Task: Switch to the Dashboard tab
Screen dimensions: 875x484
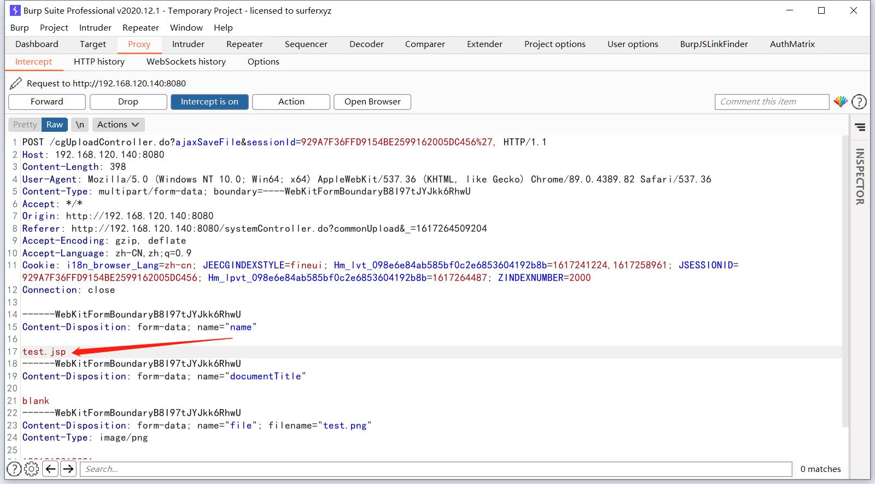Action: [x=37, y=44]
